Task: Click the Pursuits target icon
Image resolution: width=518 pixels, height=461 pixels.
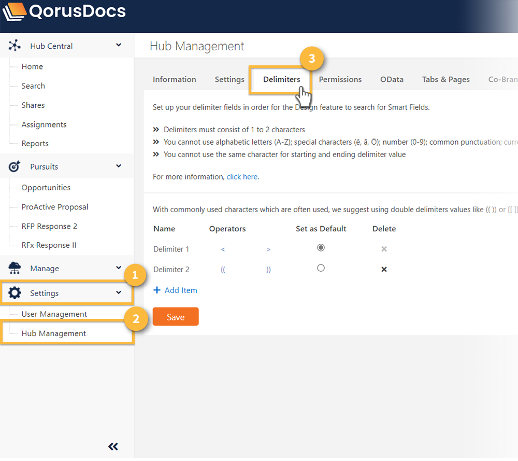Action: coord(15,166)
